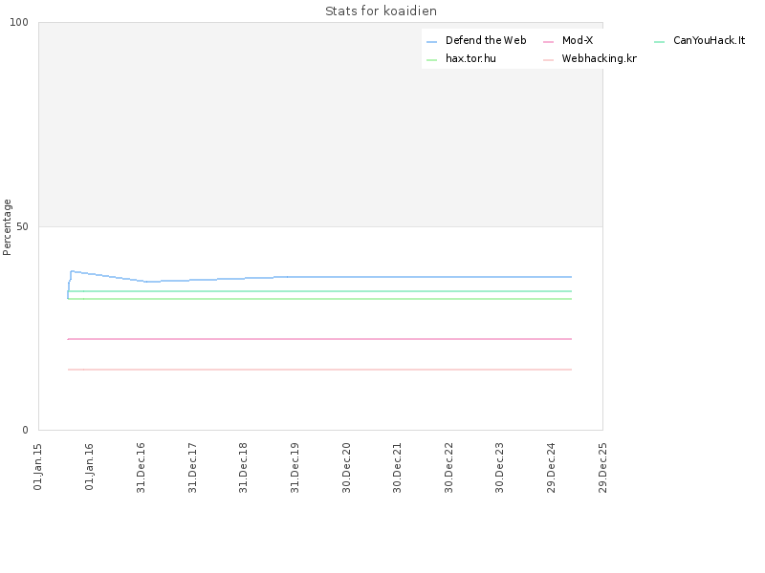This screenshot has height=573, width=765.
Task: Click the blue Defend the Web color swatch
Action: coord(432,42)
